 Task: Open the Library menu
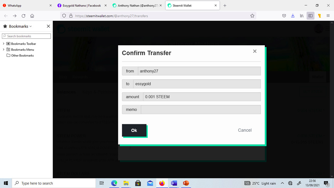[302, 16]
